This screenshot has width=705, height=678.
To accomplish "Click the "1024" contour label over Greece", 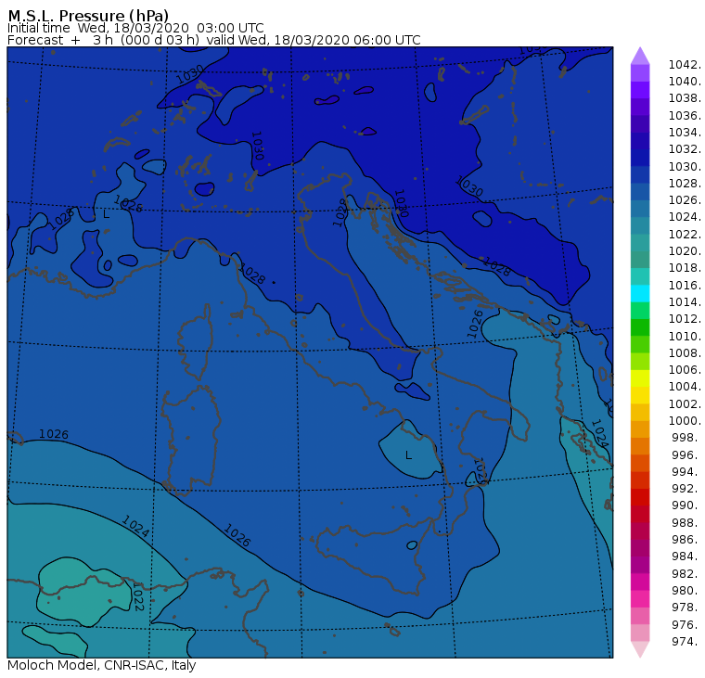I will coord(600,433).
